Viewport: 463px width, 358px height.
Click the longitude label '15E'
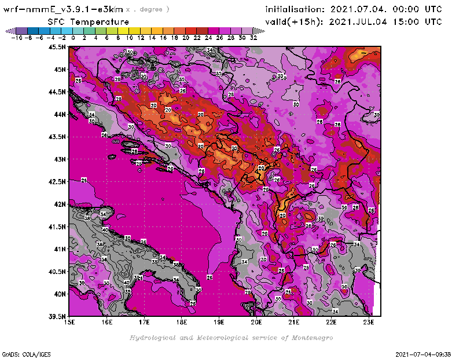coord(69,322)
